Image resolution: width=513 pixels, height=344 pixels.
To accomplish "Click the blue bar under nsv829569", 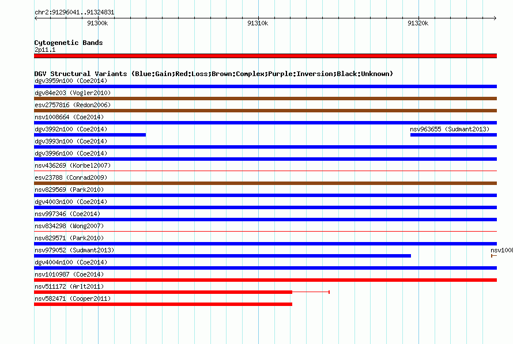I will coord(265,195).
